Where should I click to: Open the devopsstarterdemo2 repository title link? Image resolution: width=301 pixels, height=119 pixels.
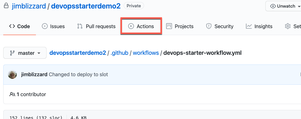pyautogui.click(x=86, y=6)
